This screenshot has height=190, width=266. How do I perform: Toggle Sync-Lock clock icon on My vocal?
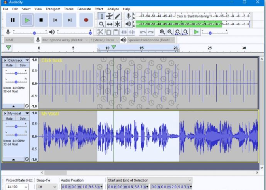tap(27, 159)
